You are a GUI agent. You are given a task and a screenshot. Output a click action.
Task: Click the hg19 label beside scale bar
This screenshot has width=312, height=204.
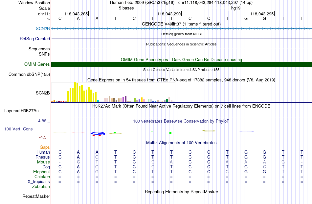pos(236,8)
